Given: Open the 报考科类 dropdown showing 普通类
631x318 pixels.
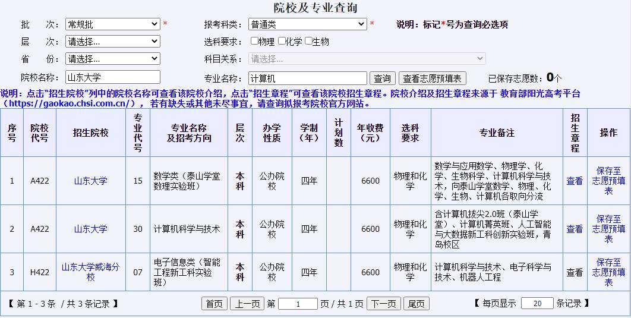Looking at the screenshot, I should (x=307, y=24).
